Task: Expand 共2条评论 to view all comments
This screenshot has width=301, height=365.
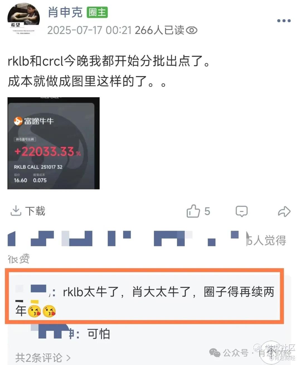Action: click(43, 357)
